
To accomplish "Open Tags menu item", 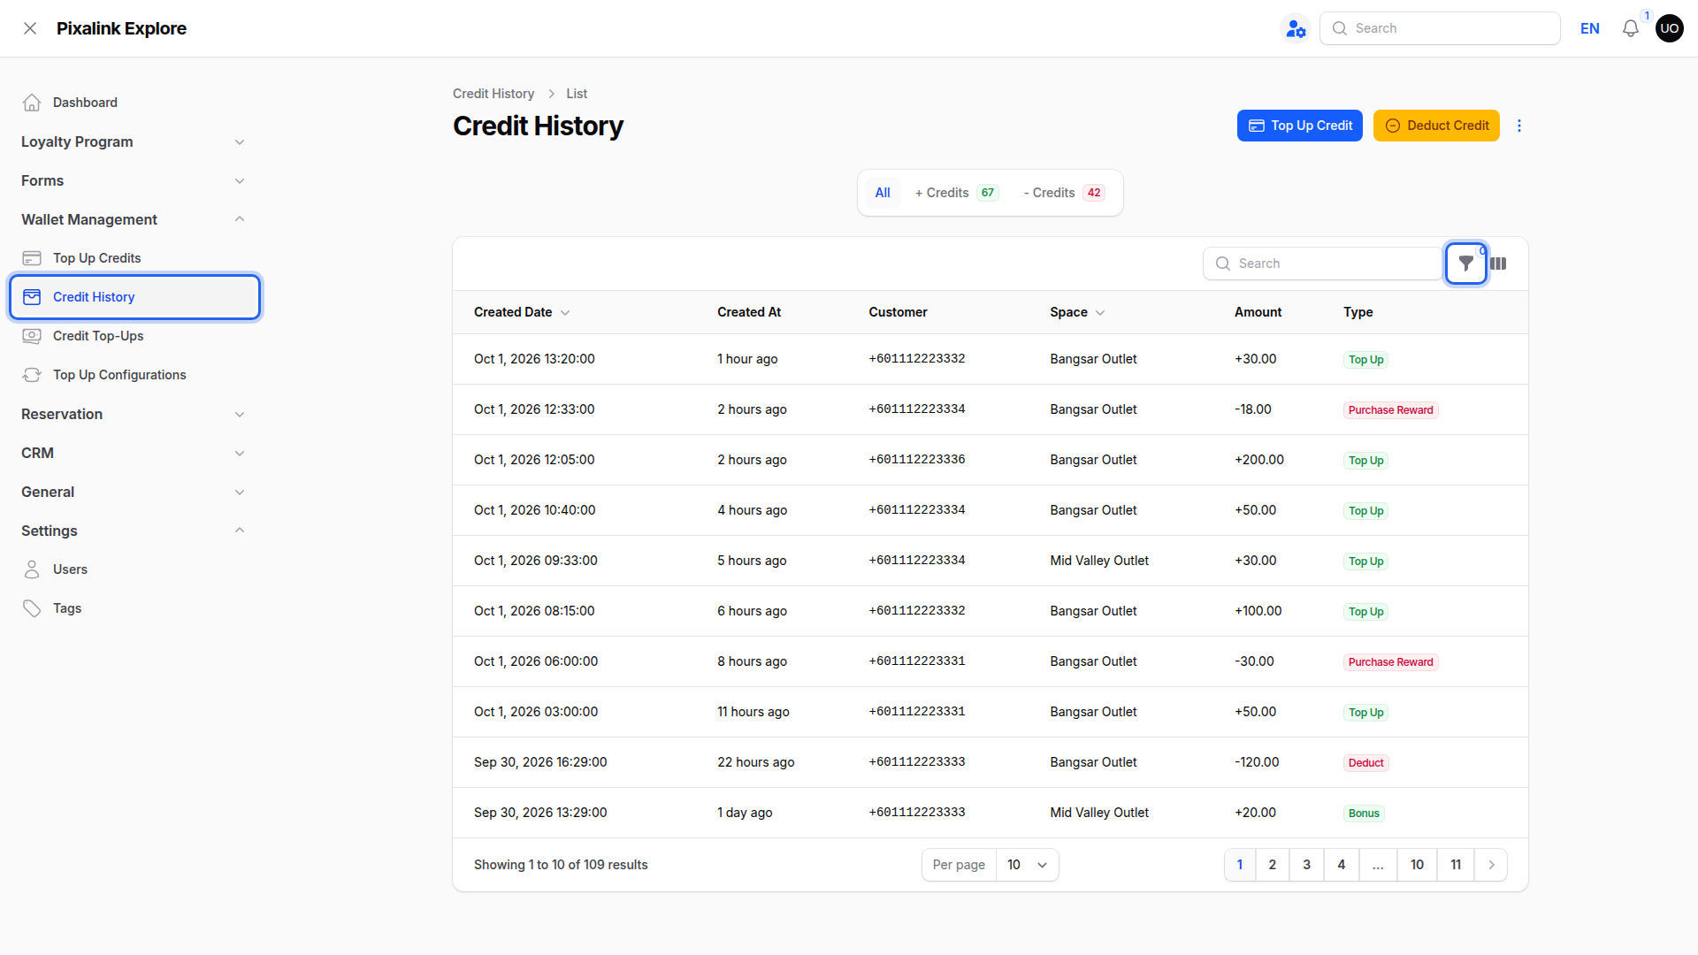I will [134, 608].
